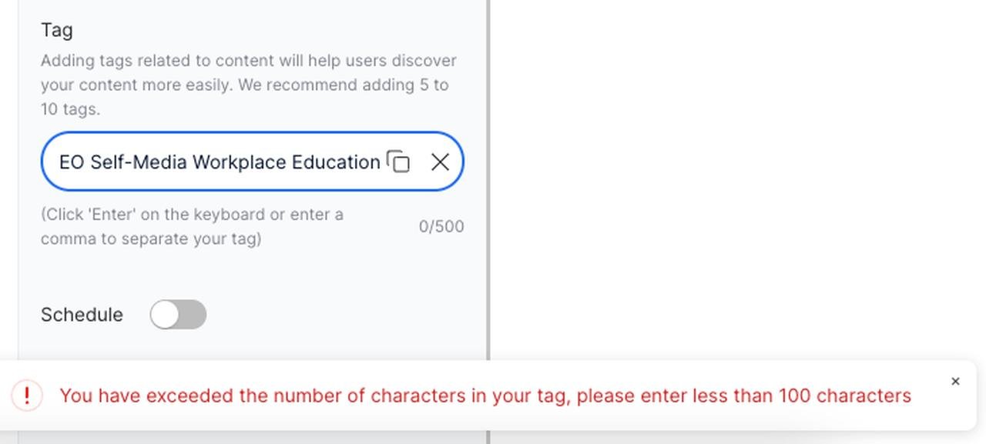This screenshot has height=444, width=986.
Task: Click the narrow gray margin left of the form
Action: coord(9,177)
